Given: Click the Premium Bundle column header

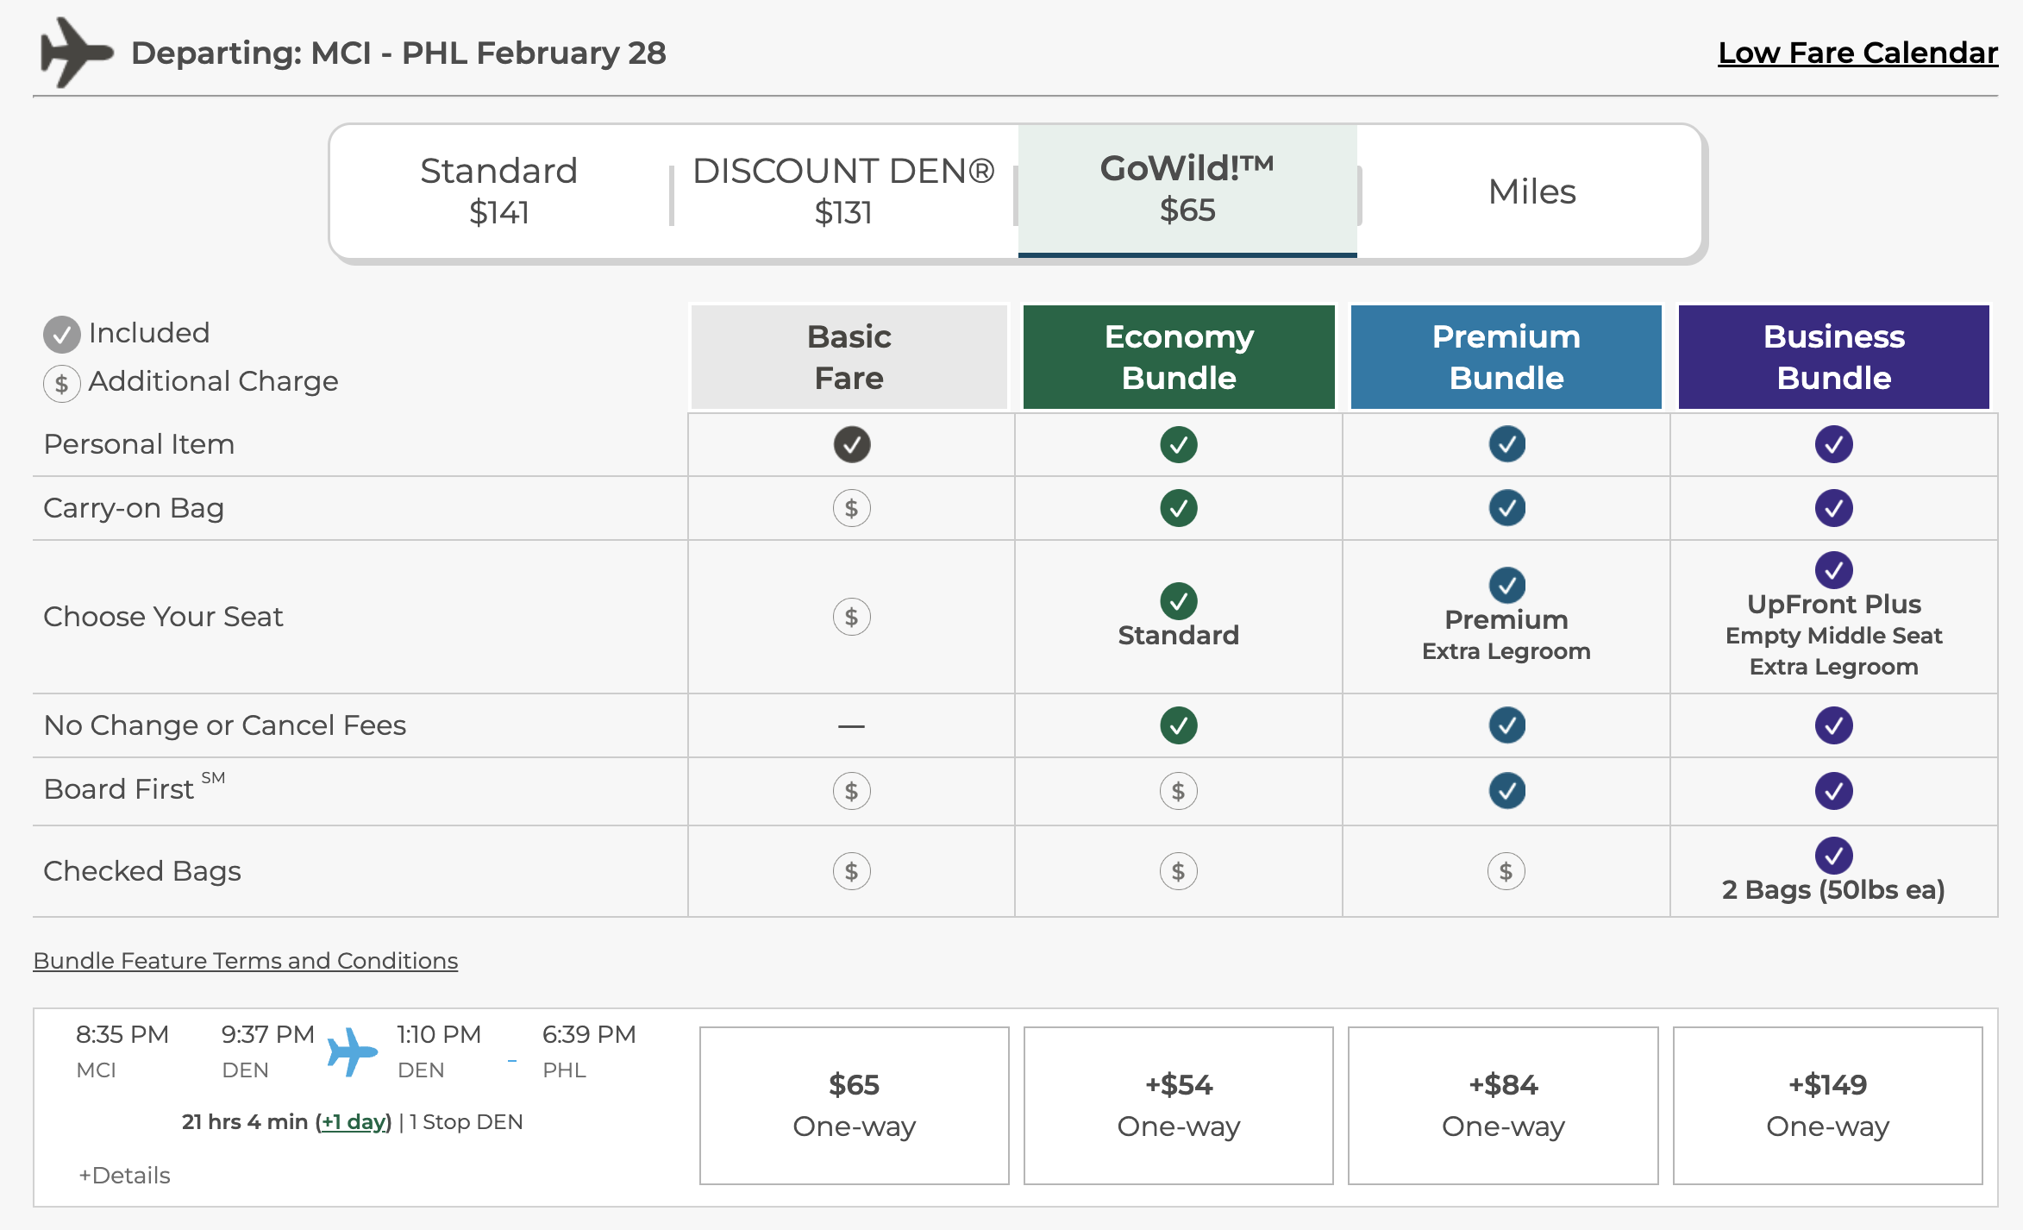Looking at the screenshot, I should click(x=1506, y=357).
